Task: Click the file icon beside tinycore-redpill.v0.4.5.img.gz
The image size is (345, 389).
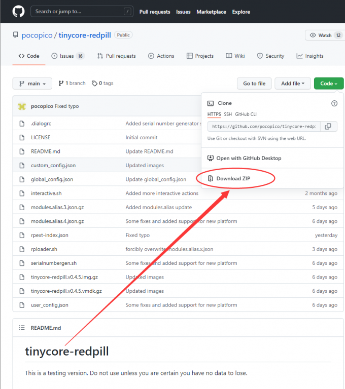Action: click(22, 277)
